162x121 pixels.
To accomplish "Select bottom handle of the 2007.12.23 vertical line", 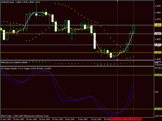I will tap(117, 60).
